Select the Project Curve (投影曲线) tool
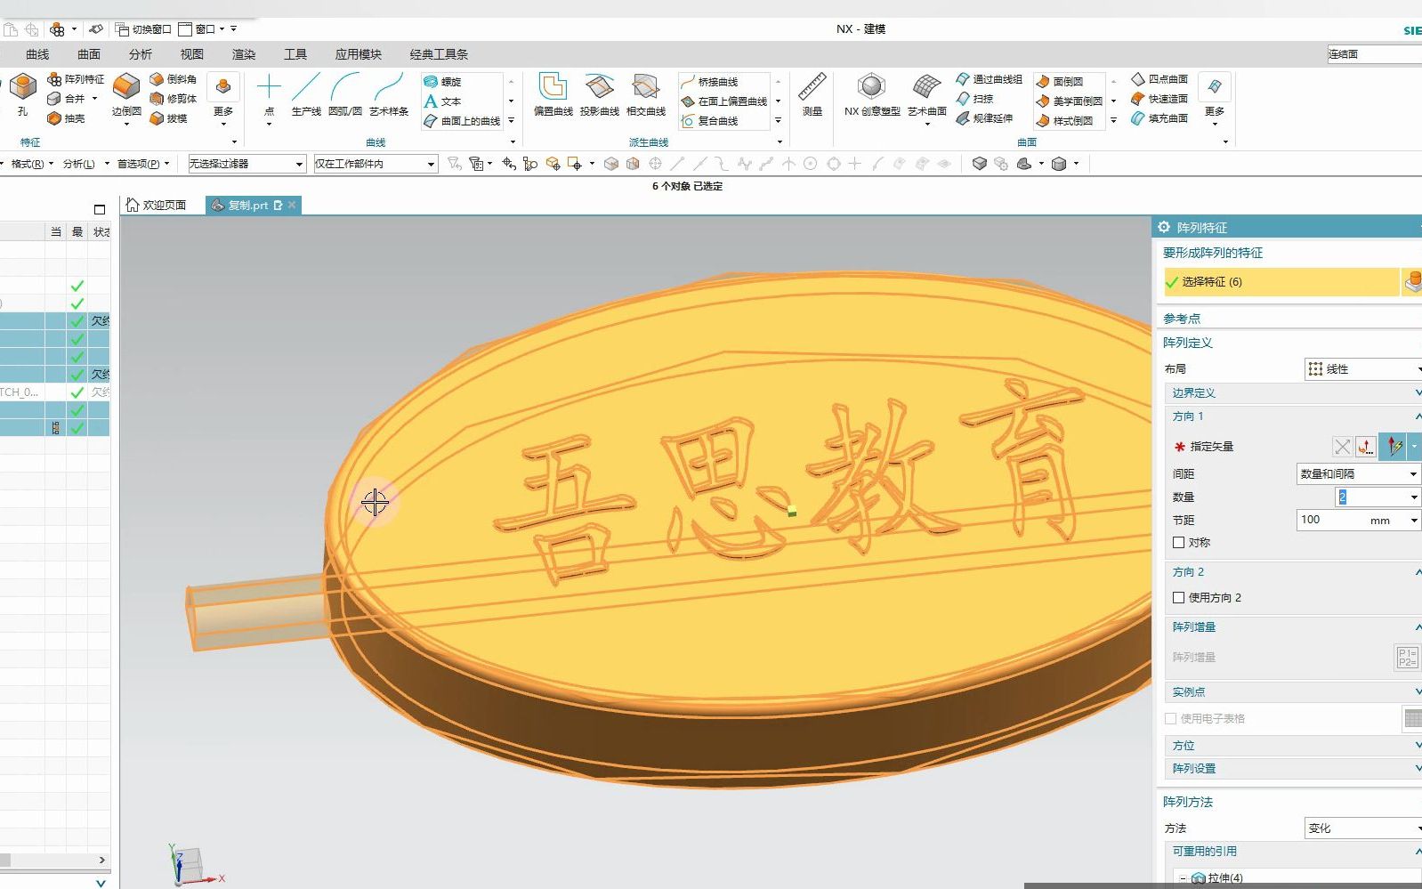The height and width of the screenshot is (889, 1422). 600,94
